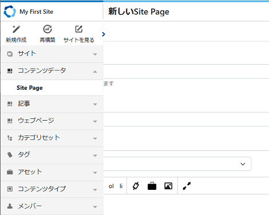
Task: Click the insert link icon in editor toolbar
Action: (136, 186)
